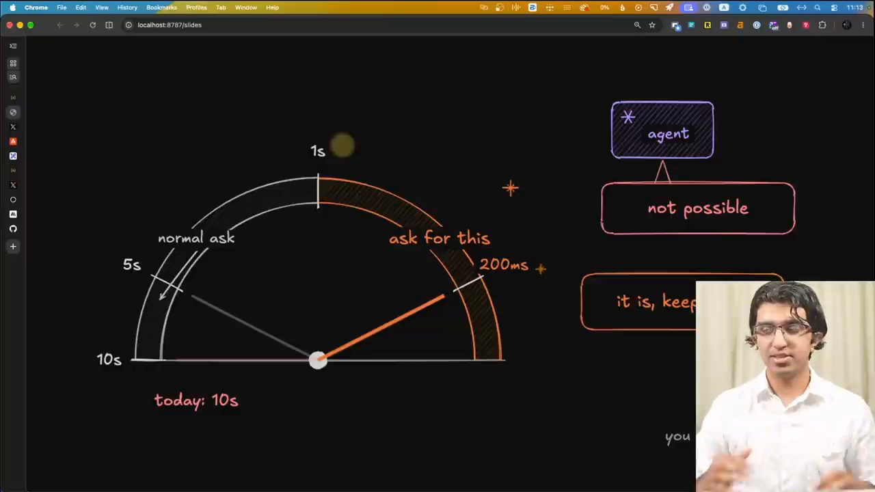Open the History menu
The width and height of the screenshot is (875, 492).
point(127,8)
